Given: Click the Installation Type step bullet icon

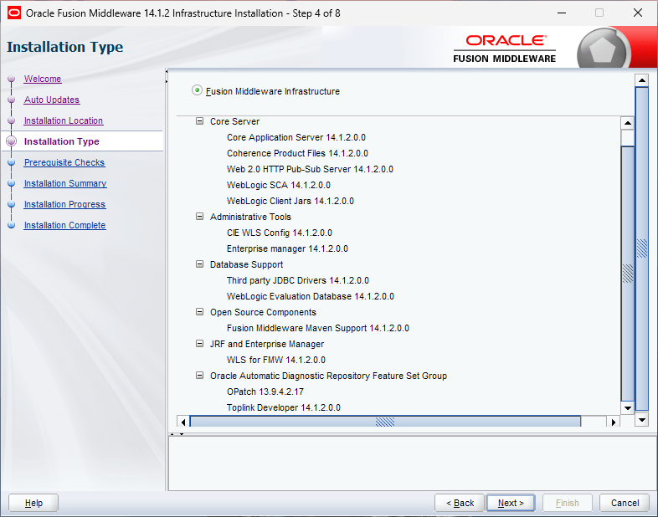Looking at the screenshot, I should 12,141.
